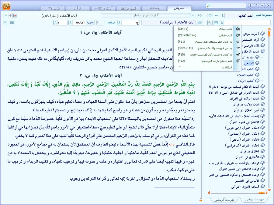
Task: Click the double chevron beside آخرت سرای پایدار tab
Action: pyautogui.click(x=193, y=15)
